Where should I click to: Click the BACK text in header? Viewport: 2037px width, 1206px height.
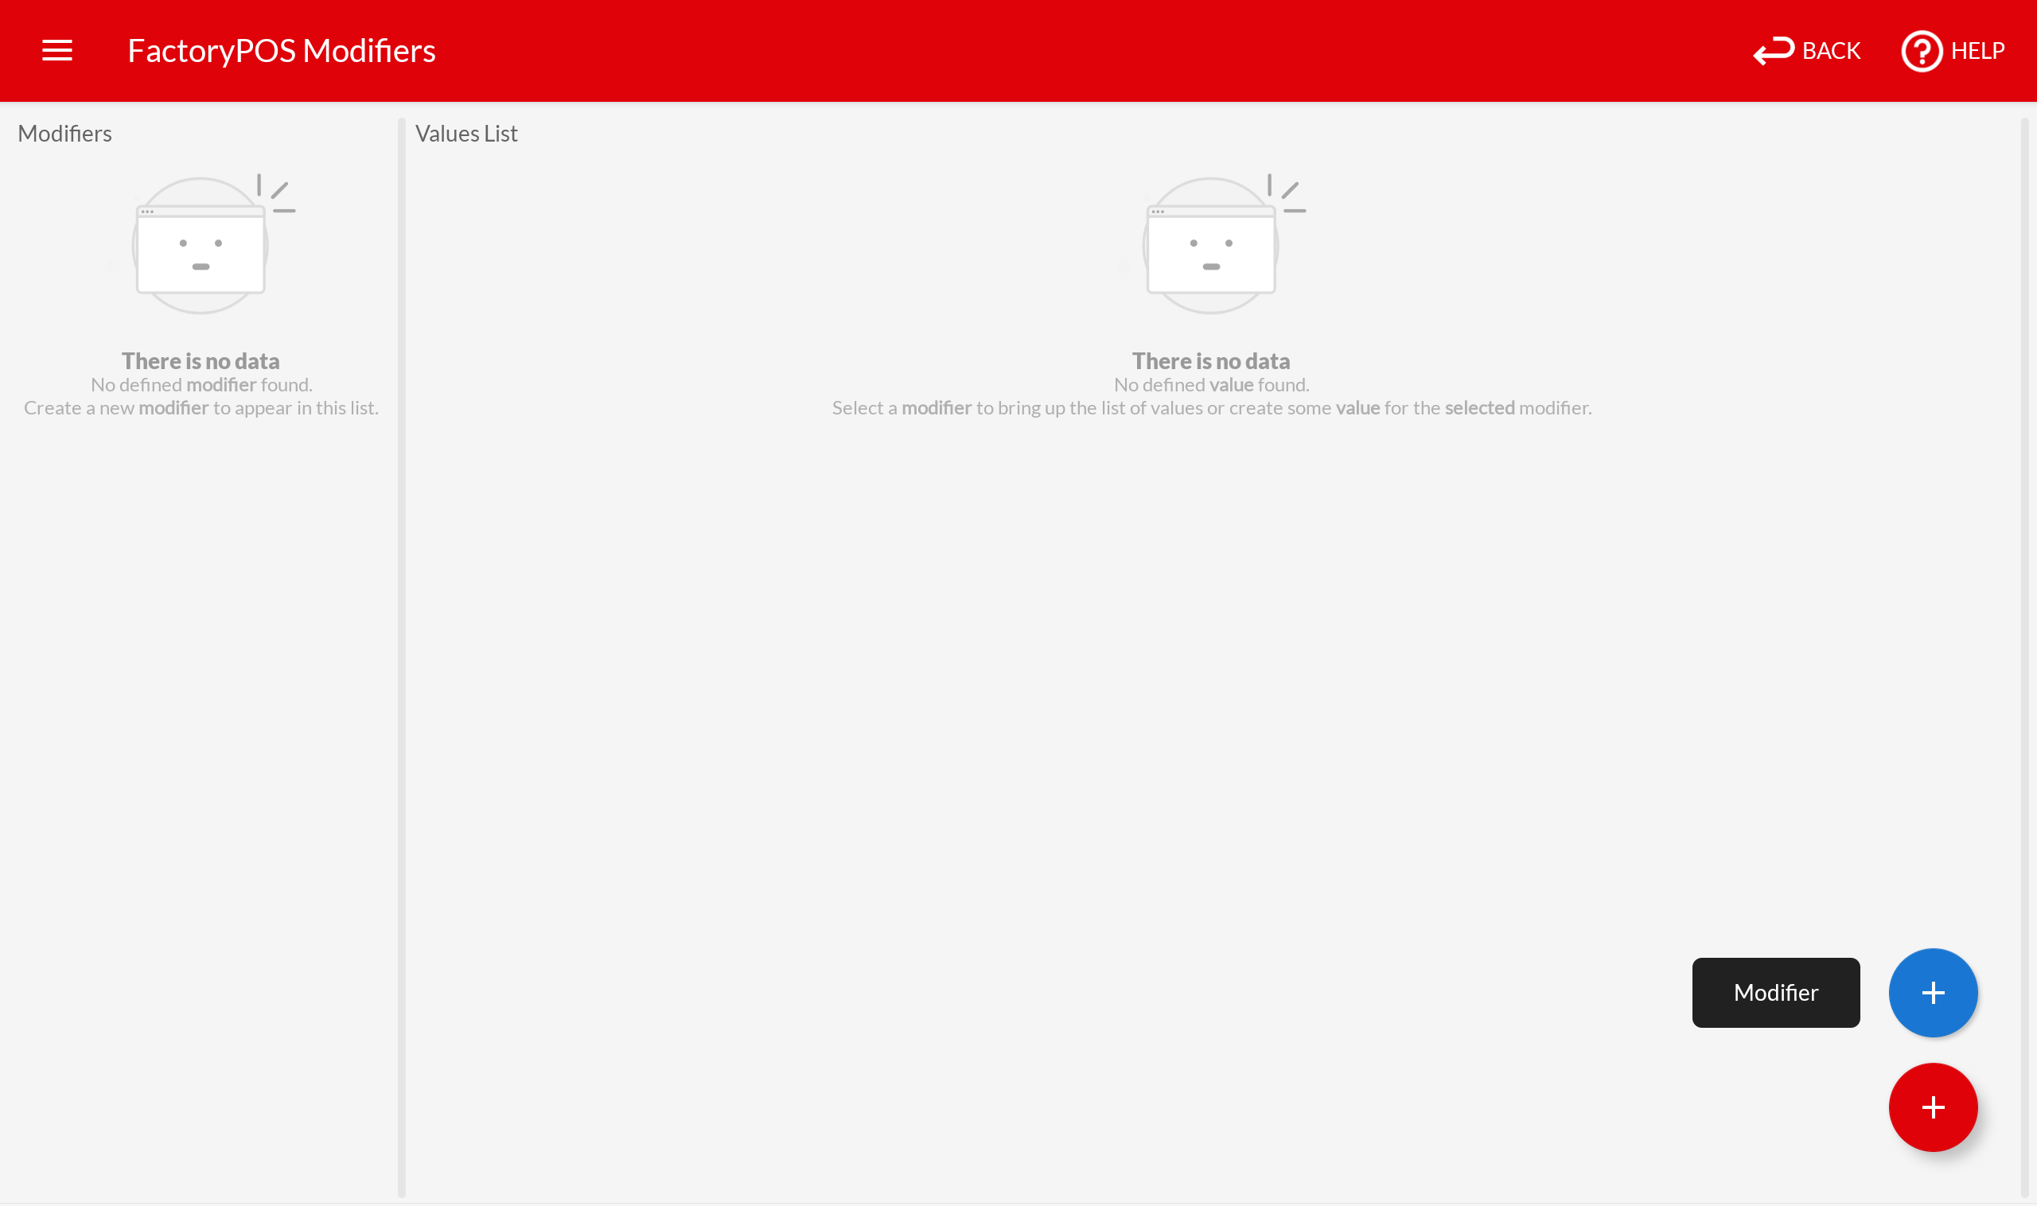point(1831,51)
